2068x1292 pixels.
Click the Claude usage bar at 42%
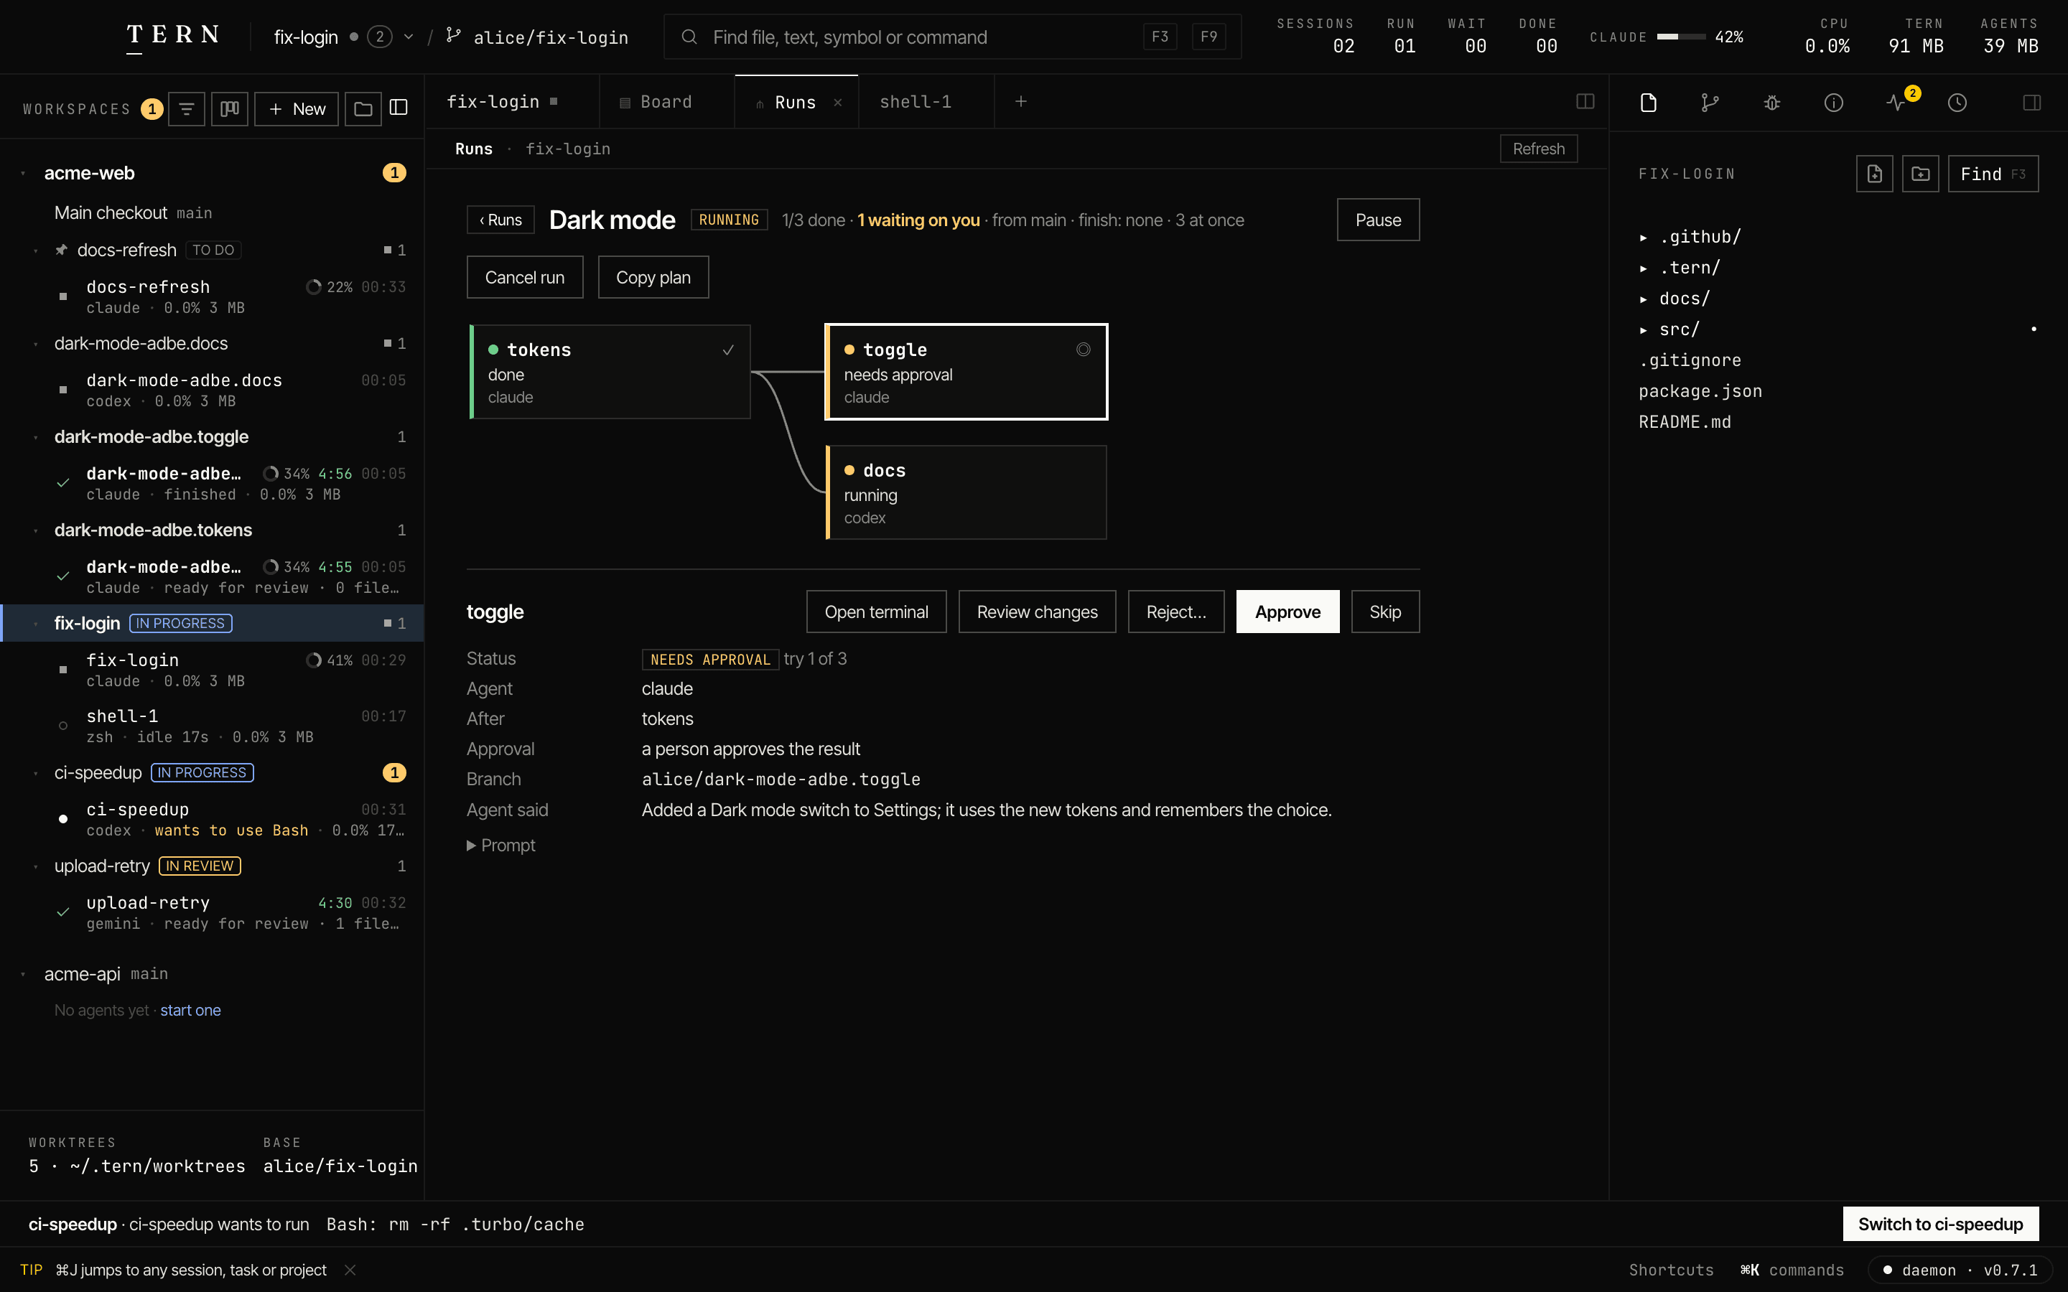[1681, 37]
